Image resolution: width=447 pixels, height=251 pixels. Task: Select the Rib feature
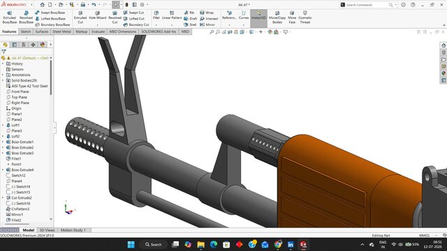pos(189,13)
